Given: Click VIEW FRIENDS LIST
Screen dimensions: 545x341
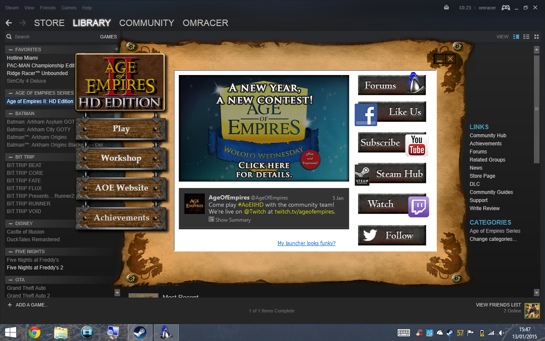Looking at the screenshot, I should [x=499, y=305].
